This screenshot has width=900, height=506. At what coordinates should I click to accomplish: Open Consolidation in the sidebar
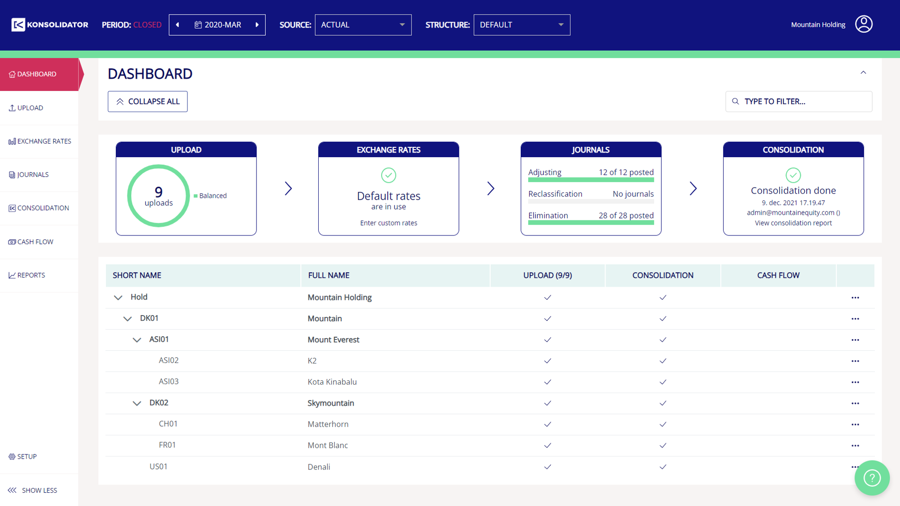39,208
